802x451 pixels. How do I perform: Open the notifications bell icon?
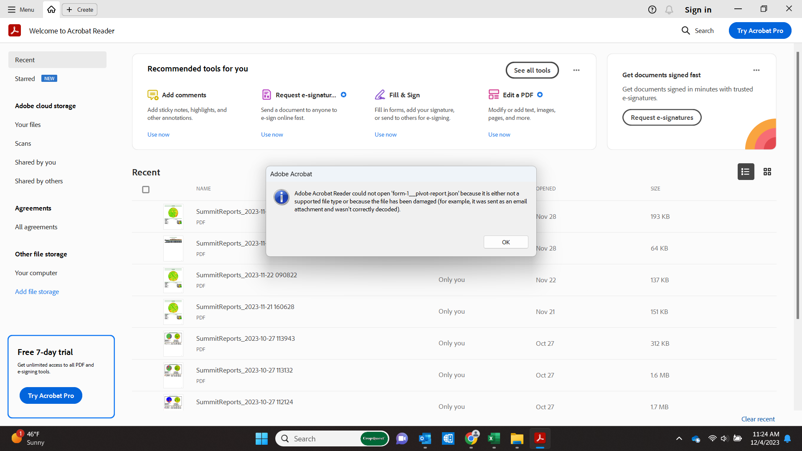point(669,10)
